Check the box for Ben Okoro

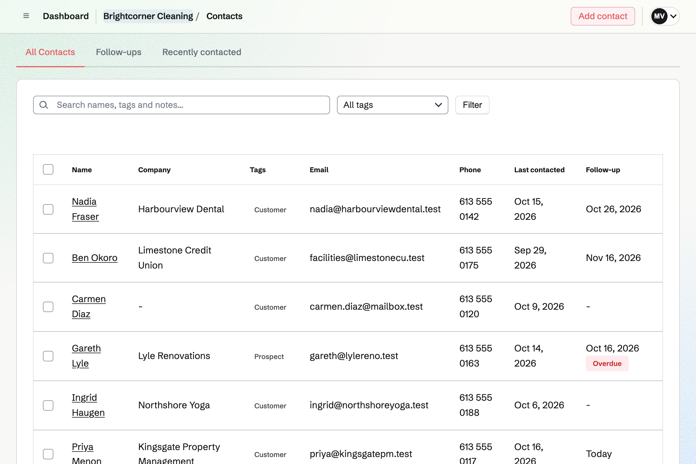click(x=48, y=258)
